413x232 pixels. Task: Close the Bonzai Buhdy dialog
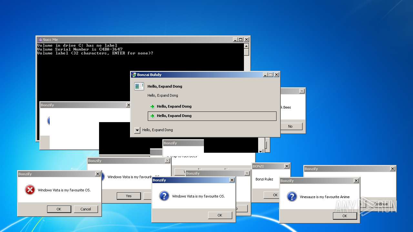pyautogui.click(x=276, y=75)
